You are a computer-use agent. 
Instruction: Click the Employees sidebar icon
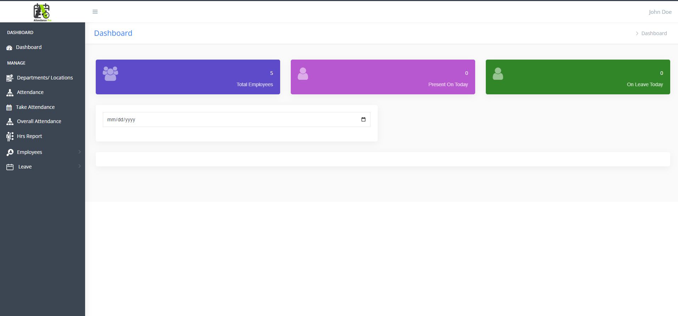(10, 153)
